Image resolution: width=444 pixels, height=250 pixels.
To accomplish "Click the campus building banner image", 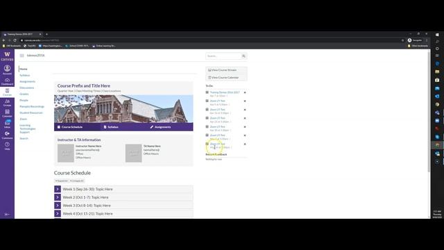I will tap(123, 108).
